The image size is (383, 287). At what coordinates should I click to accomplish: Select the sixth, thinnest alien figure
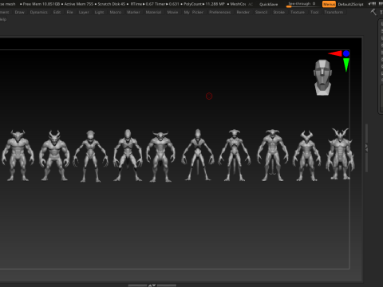pyautogui.click(x=198, y=155)
